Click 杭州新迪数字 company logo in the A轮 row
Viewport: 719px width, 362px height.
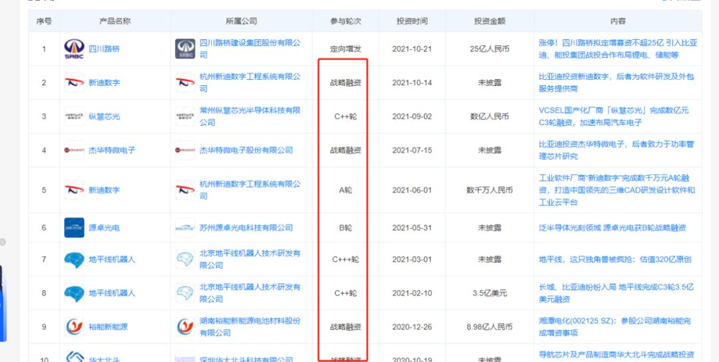[185, 190]
